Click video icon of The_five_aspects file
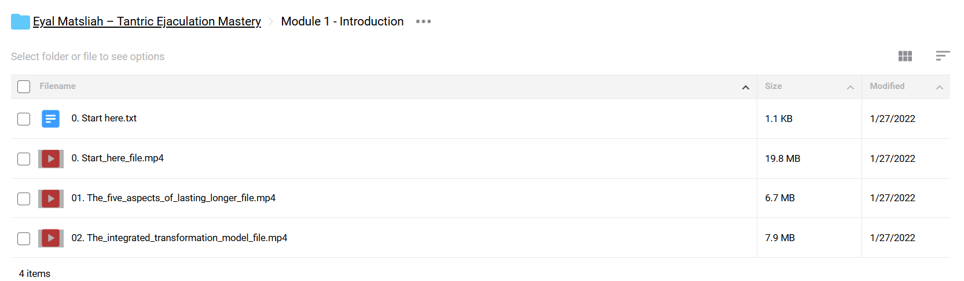This screenshot has height=281, width=964. (x=51, y=198)
